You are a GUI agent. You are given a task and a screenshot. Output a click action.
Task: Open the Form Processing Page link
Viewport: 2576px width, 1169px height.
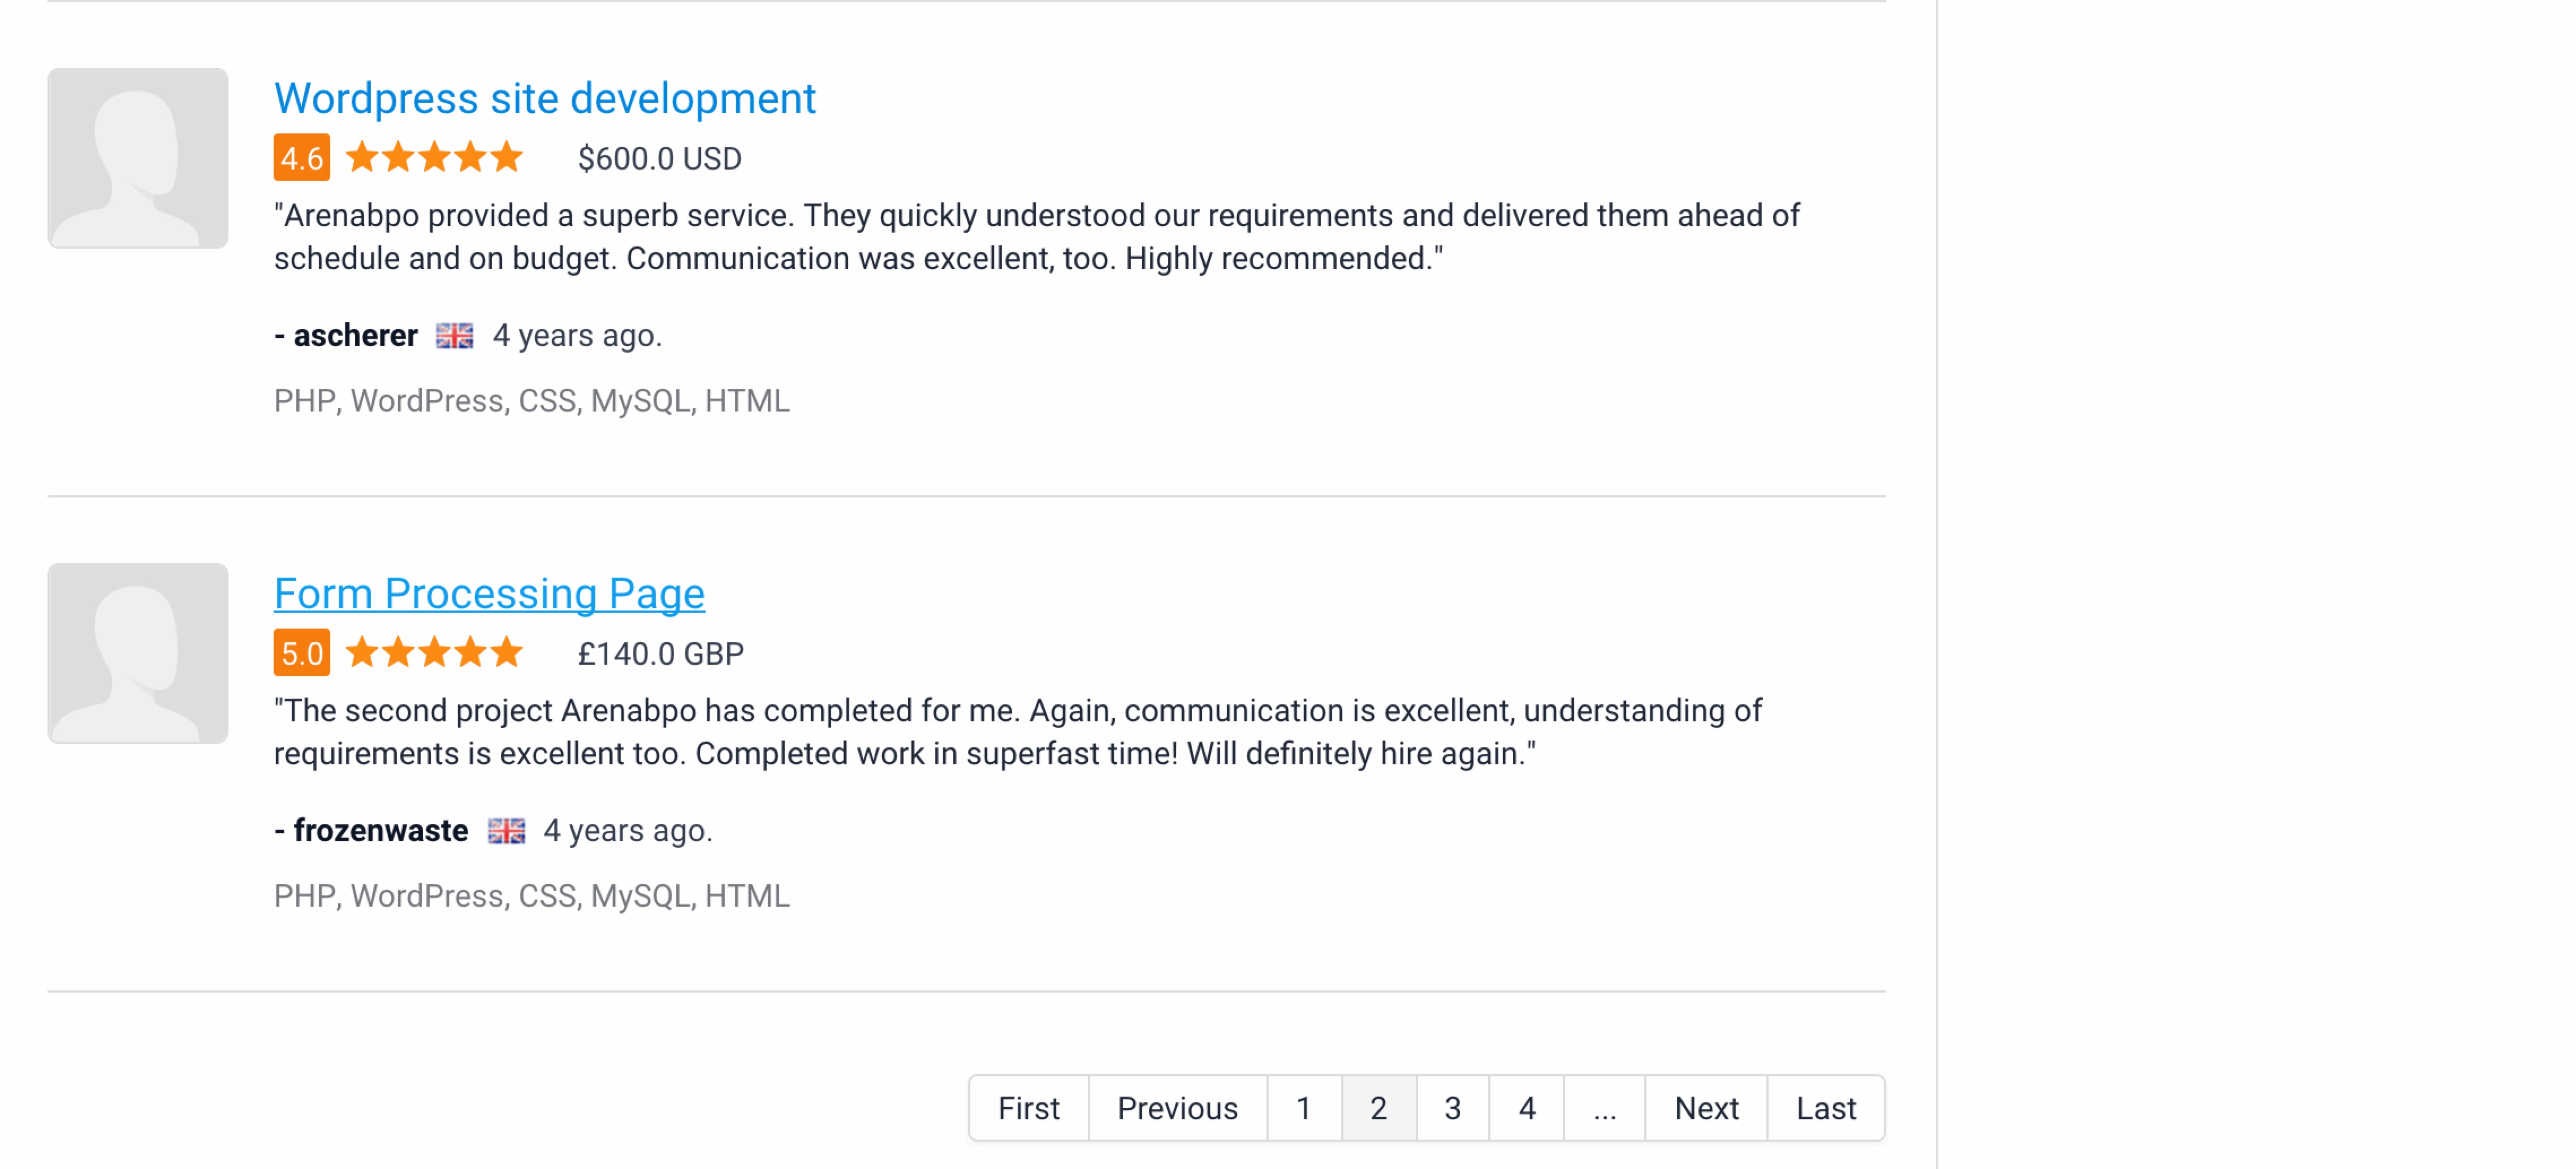(x=489, y=594)
